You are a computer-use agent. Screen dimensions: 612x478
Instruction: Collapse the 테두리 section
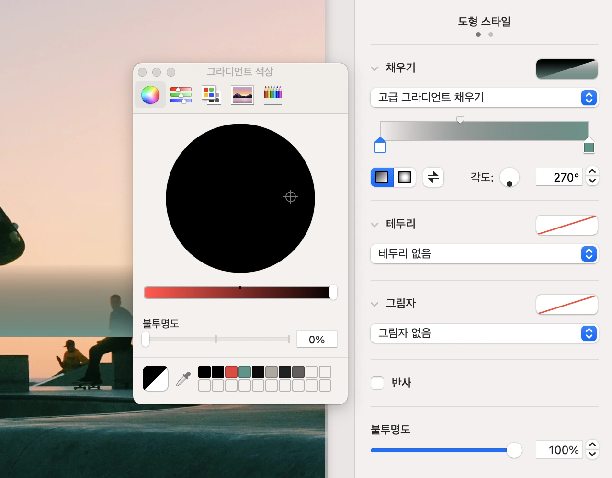(x=374, y=224)
